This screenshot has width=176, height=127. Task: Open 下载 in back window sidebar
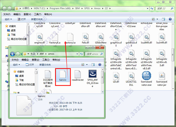[11, 35]
